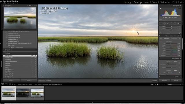Viewport: 185px width, 104px height.
Task: Select the second filmstrip thumbnail, dark version
Action: (x=23, y=93)
